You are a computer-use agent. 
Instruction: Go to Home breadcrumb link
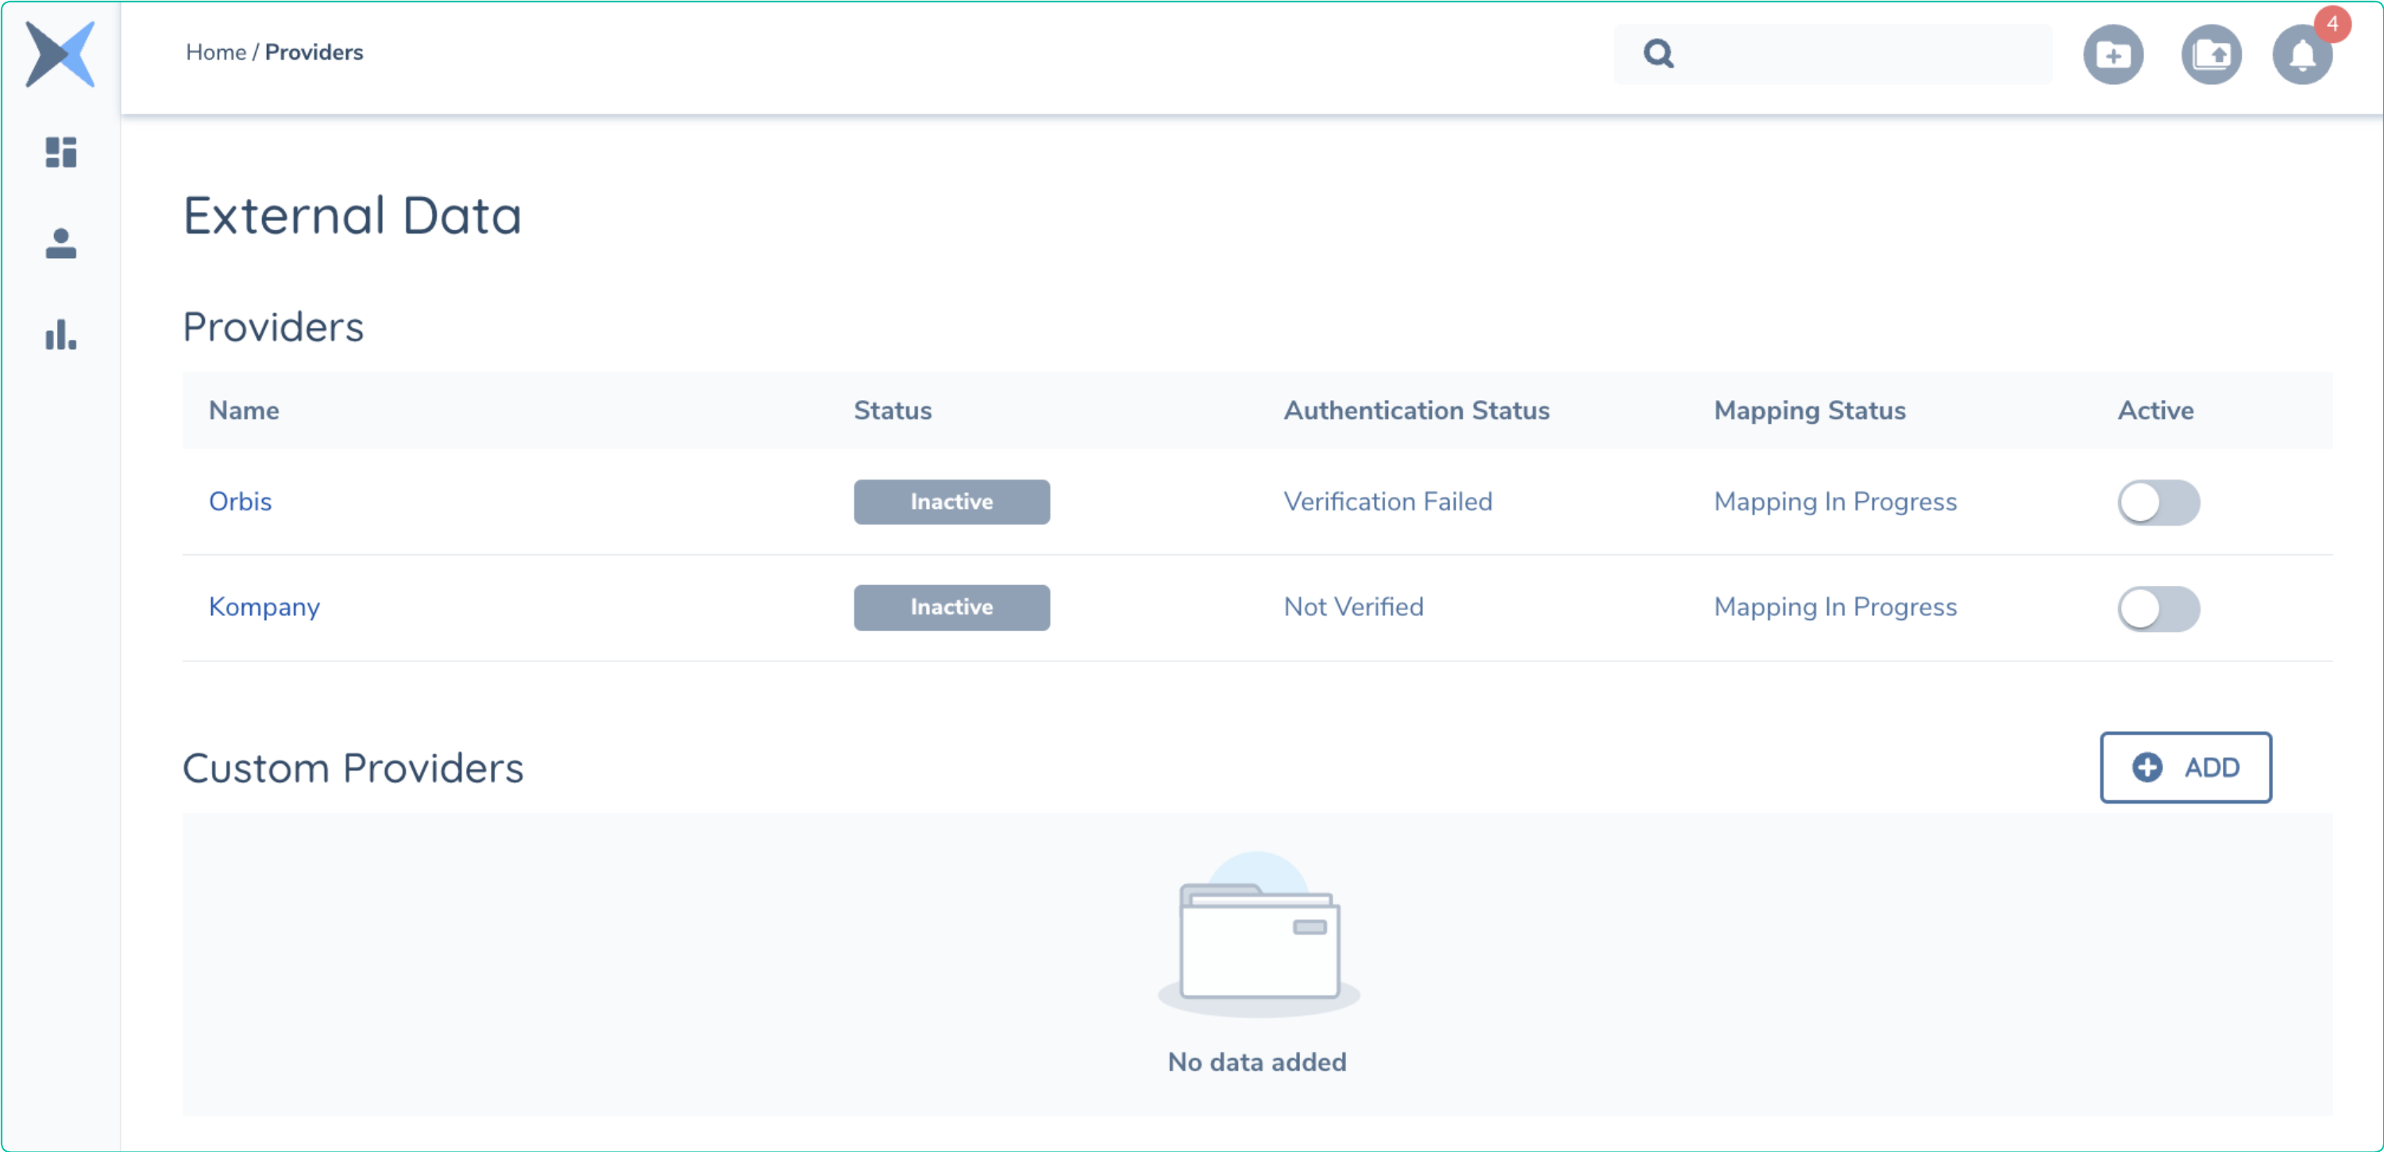pyautogui.click(x=216, y=52)
